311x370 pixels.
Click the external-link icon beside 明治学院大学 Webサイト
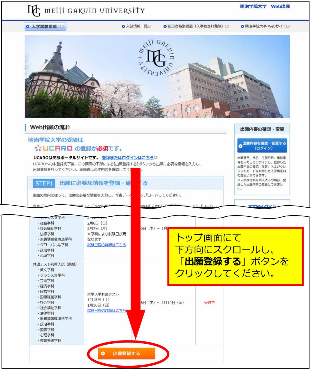pyautogui.click(x=288, y=27)
